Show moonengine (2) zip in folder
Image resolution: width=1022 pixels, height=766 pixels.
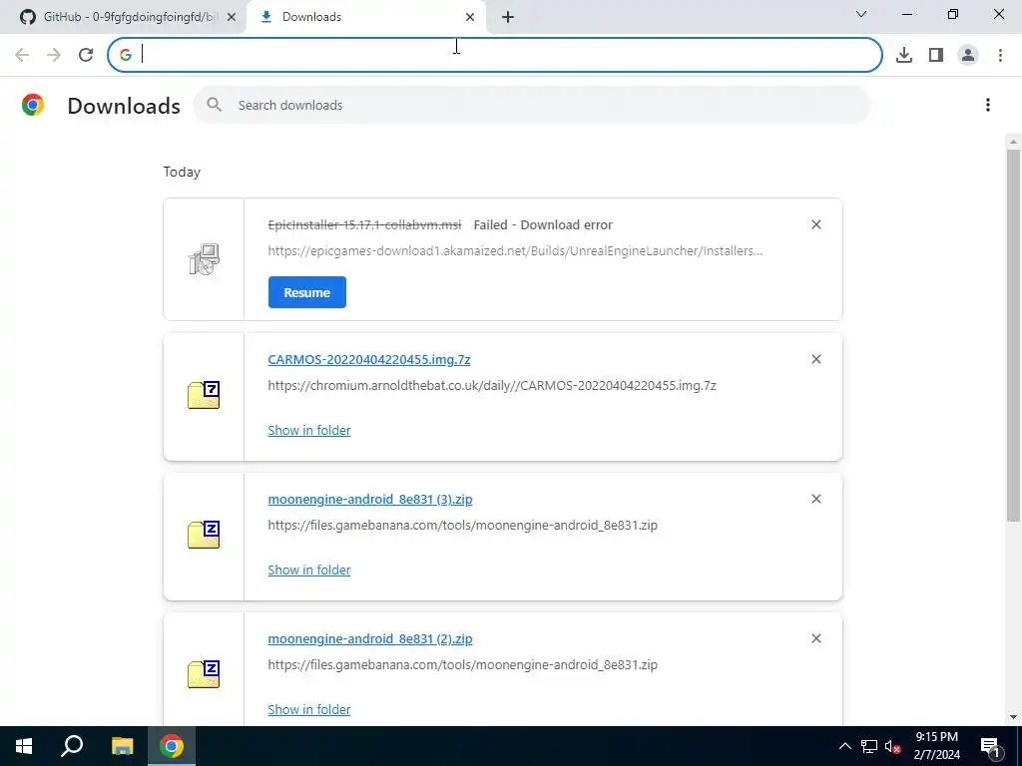309,709
